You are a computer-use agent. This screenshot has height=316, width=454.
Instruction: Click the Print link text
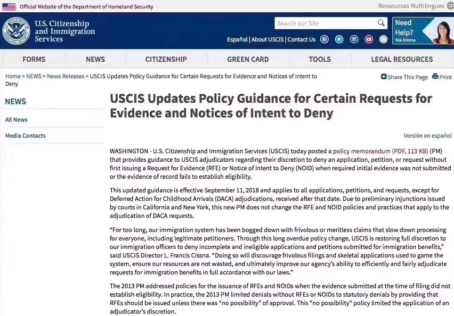[446, 77]
